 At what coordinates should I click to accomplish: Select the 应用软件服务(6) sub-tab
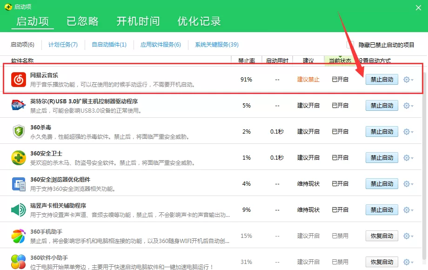tap(160, 45)
